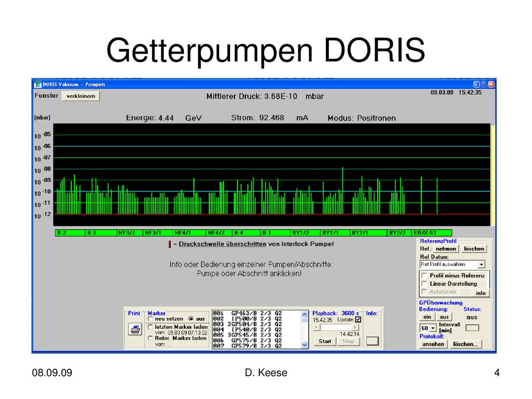Select the BY1/1 section tab
The width and height of the screenshot is (532, 399).
(x=335, y=233)
